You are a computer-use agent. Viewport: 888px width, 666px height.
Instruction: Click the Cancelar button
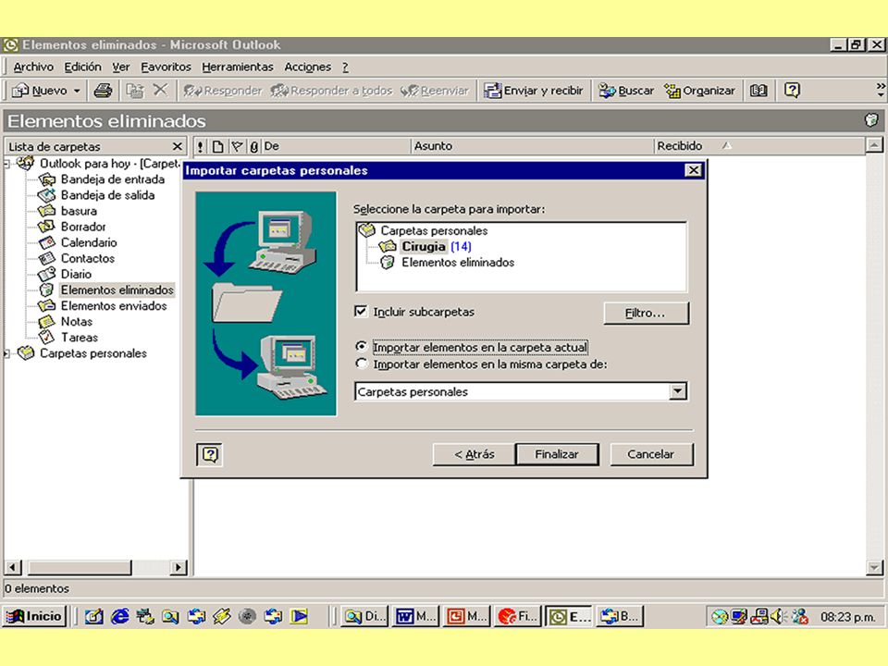coord(651,454)
